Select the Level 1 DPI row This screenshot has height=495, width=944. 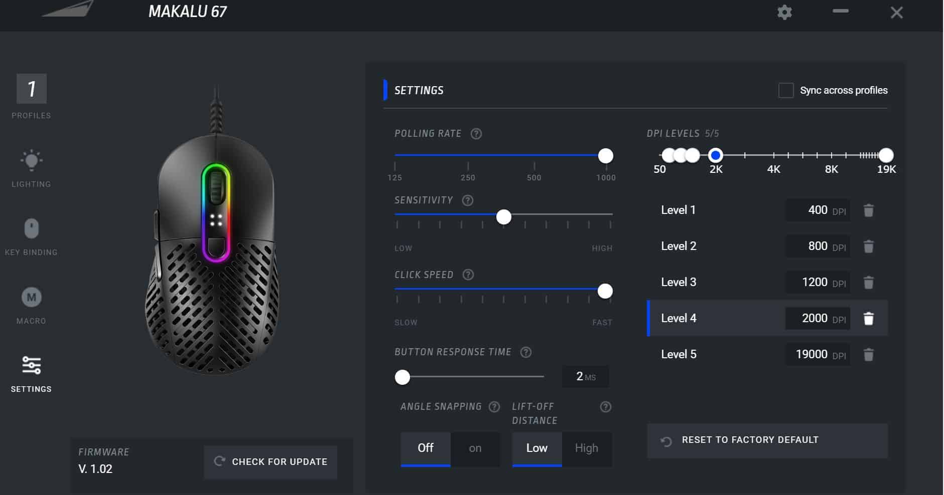[767, 210]
